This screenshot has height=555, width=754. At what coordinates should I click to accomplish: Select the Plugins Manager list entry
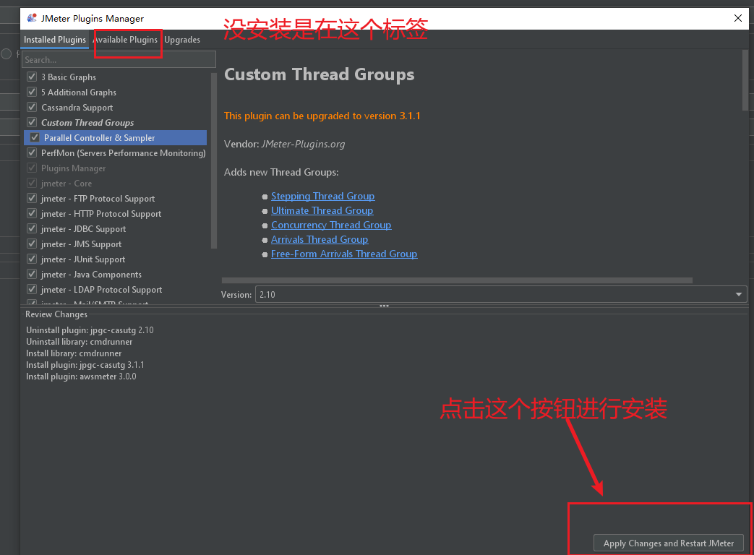[x=73, y=168]
